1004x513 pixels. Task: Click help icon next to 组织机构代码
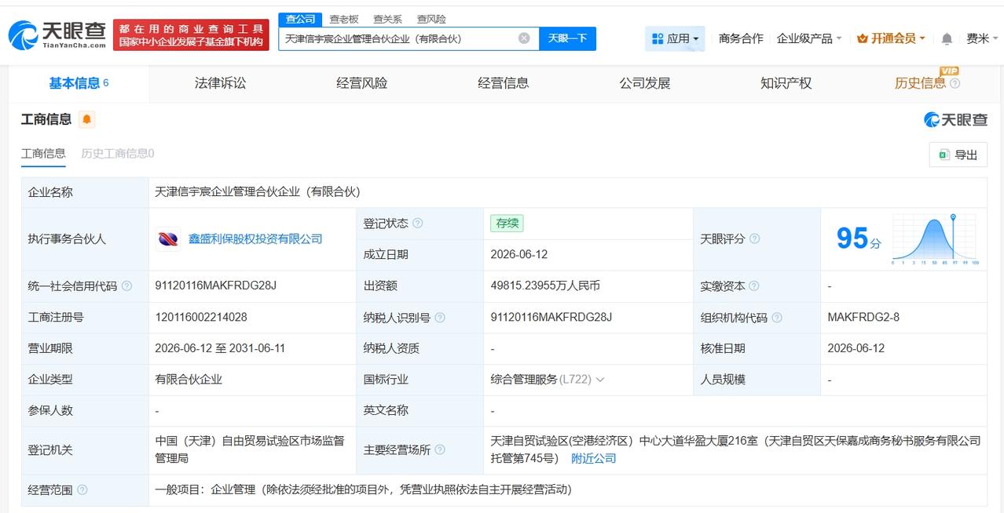pos(777,318)
